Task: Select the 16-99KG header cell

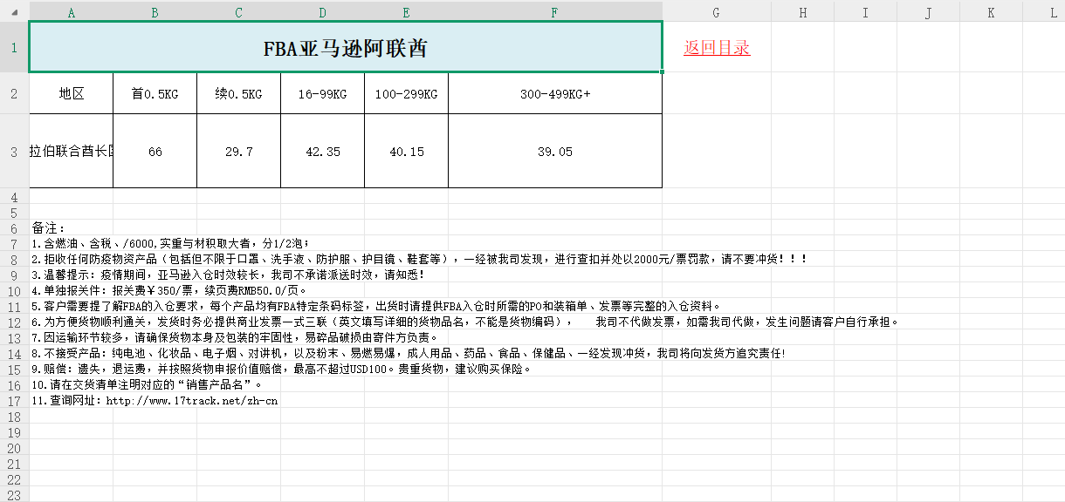Action: click(323, 93)
